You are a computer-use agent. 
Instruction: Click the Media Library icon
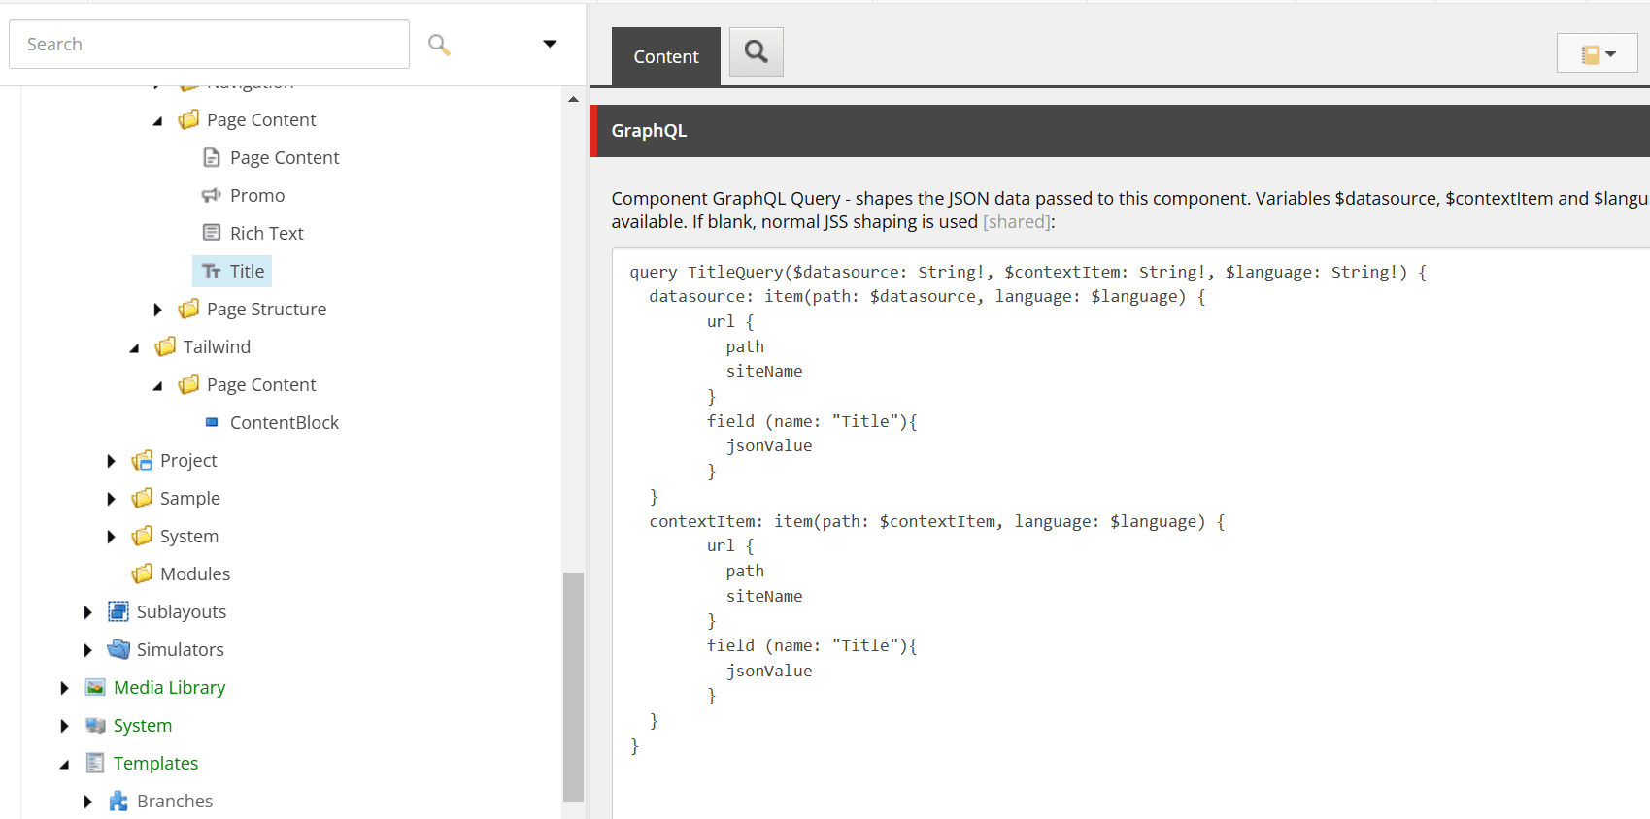(x=95, y=687)
